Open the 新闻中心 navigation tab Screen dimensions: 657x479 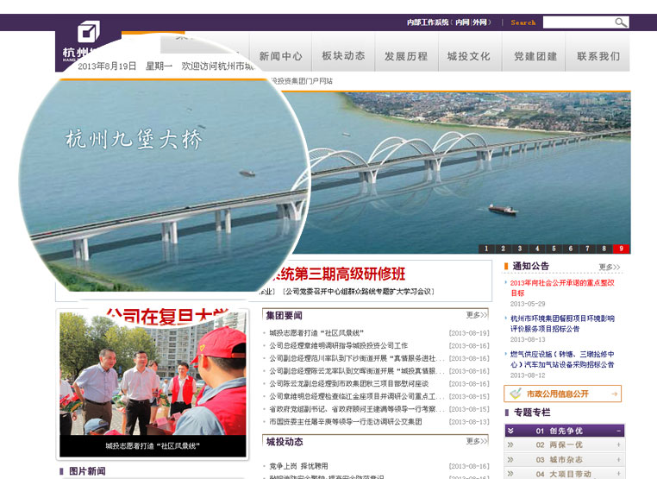[280, 56]
